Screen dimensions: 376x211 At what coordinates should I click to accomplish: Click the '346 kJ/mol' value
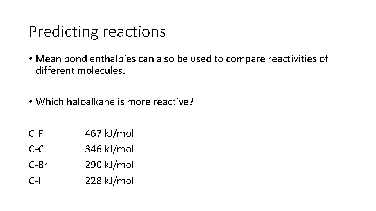pos(109,149)
